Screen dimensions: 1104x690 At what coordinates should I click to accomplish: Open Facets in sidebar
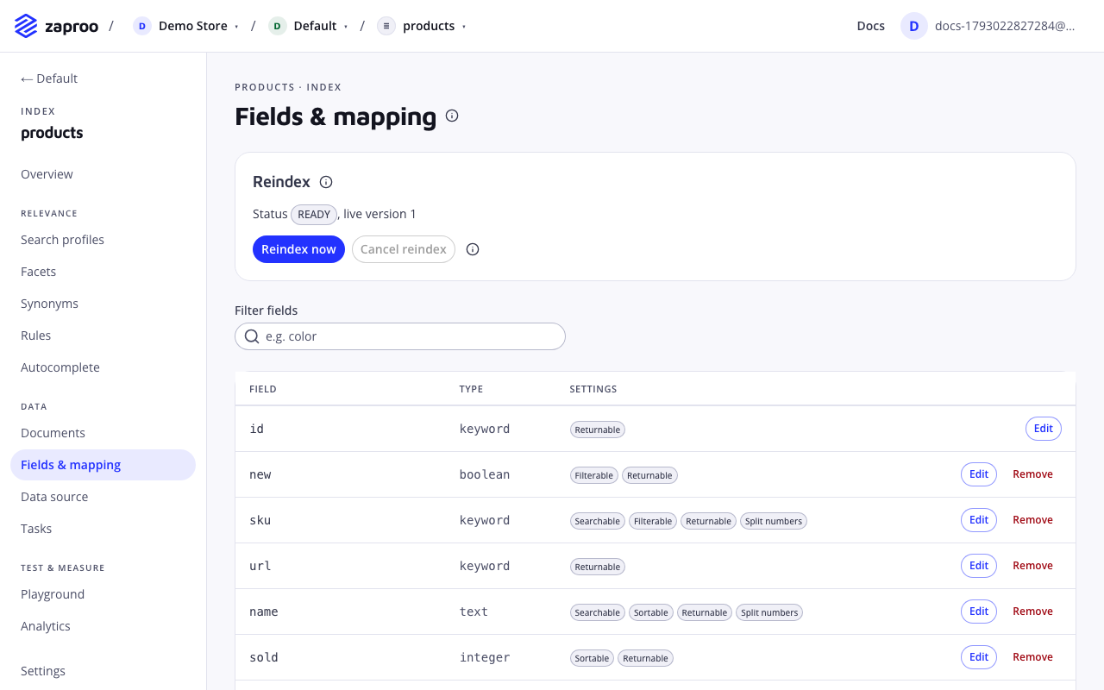103,272
